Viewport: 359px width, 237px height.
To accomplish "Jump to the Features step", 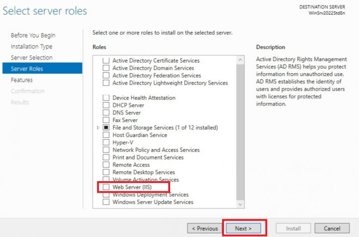I will [x=22, y=80].
